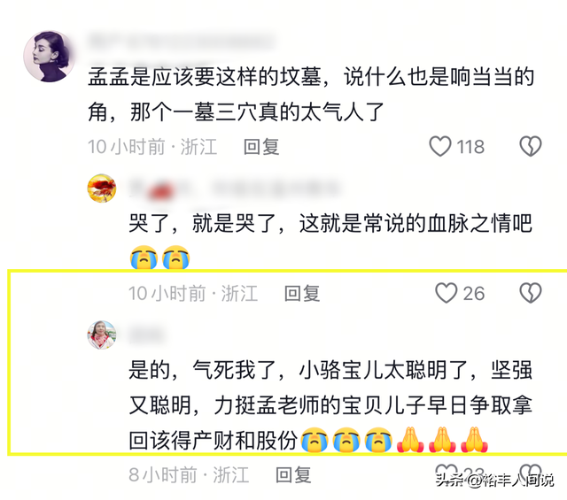Tap the 头条@裕丰人间说 watermark
Image resolution: width=567 pixels, height=500 pixels.
(494, 481)
